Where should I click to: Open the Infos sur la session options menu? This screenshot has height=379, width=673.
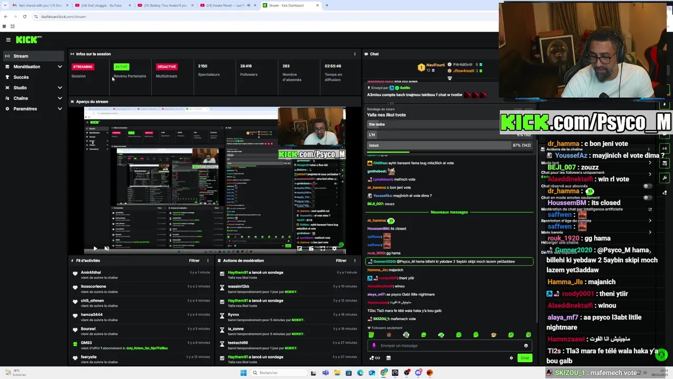[x=355, y=54]
